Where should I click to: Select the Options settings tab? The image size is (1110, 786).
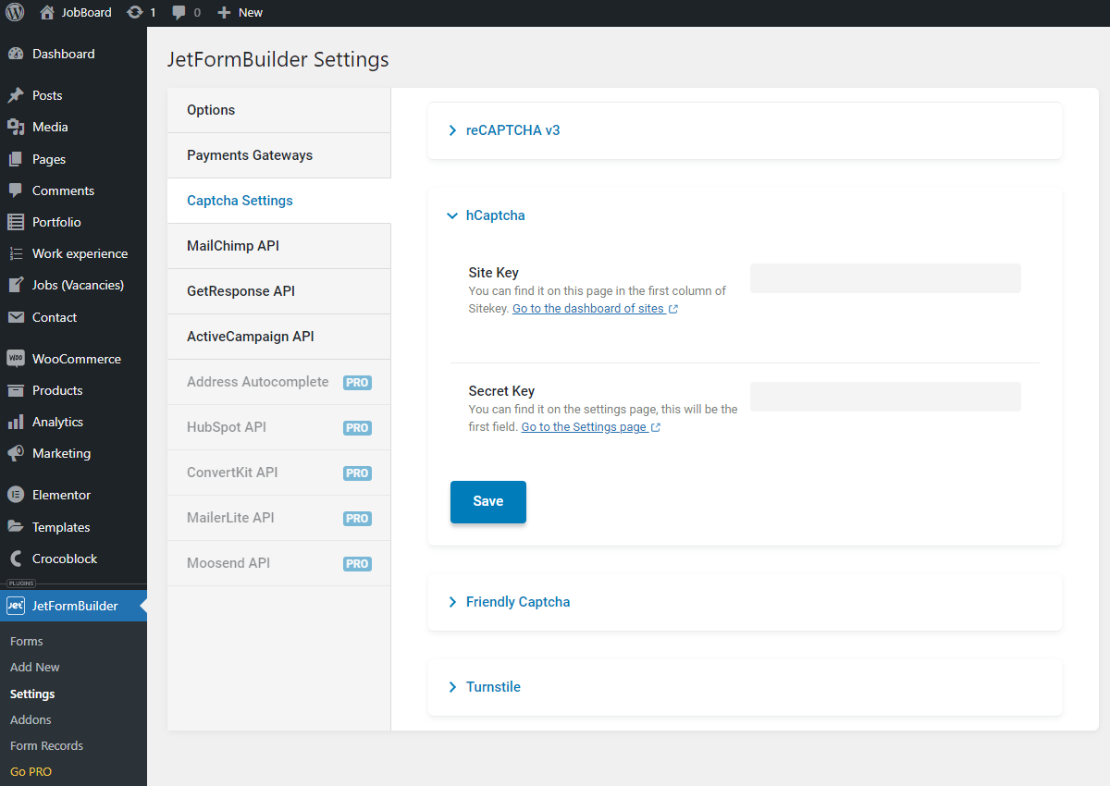211,110
